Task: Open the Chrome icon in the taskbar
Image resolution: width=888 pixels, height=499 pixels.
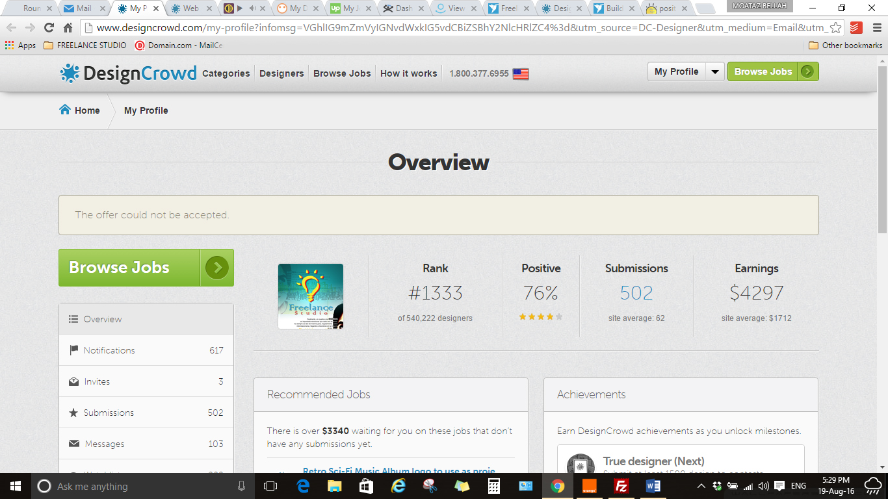Action: tap(557, 486)
